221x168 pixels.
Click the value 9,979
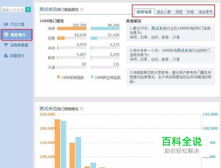coord(81,45)
